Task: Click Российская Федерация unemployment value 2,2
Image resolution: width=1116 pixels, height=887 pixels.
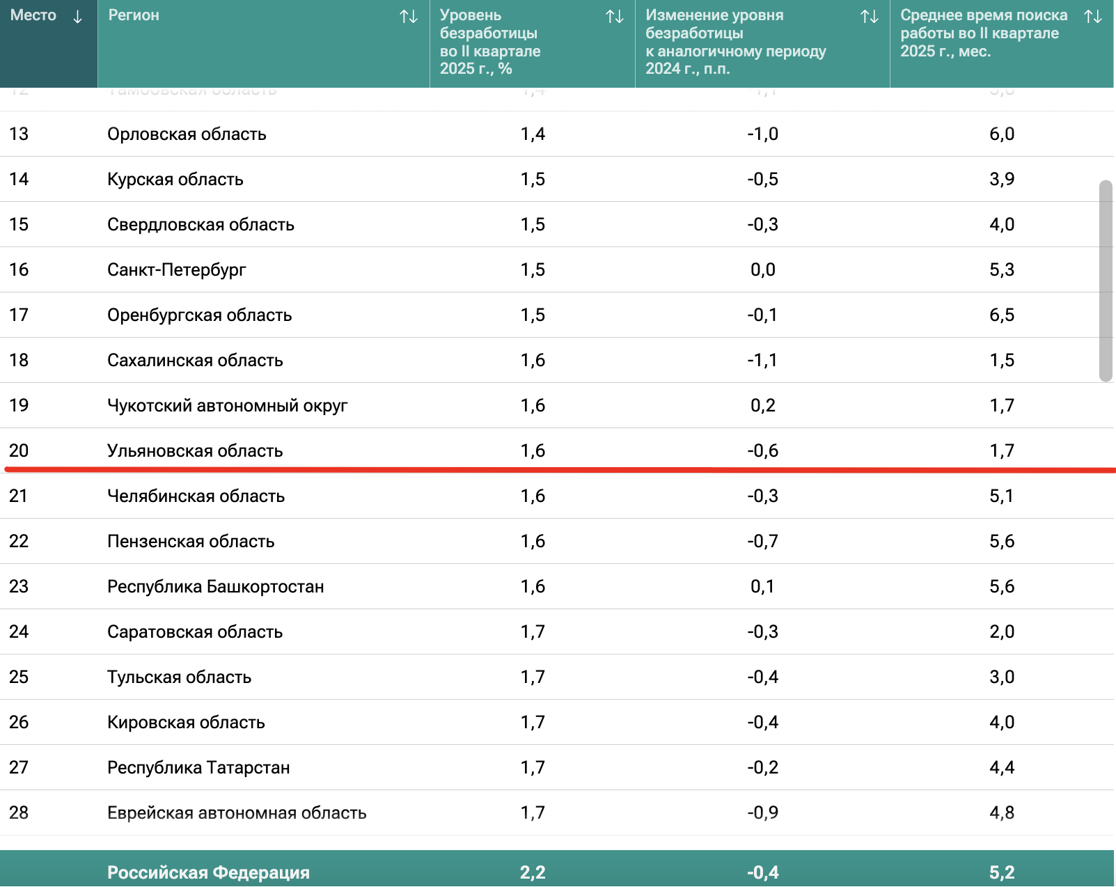Action: (x=533, y=873)
